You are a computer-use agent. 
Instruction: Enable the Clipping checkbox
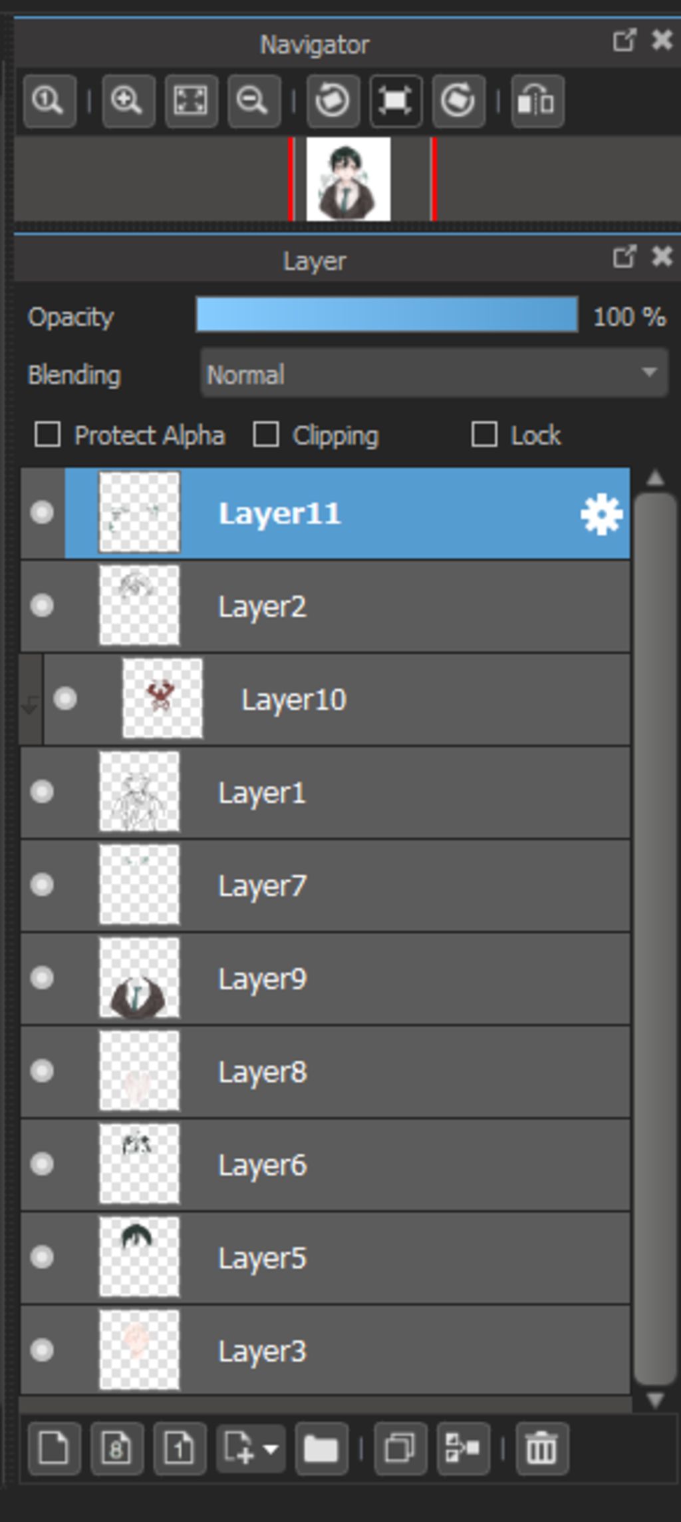(x=266, y=435)
